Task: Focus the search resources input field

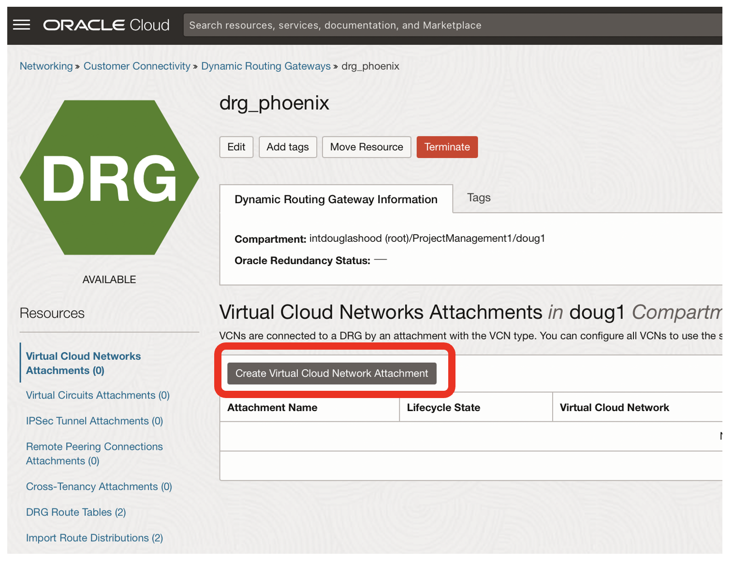Action: click(453, 25)
